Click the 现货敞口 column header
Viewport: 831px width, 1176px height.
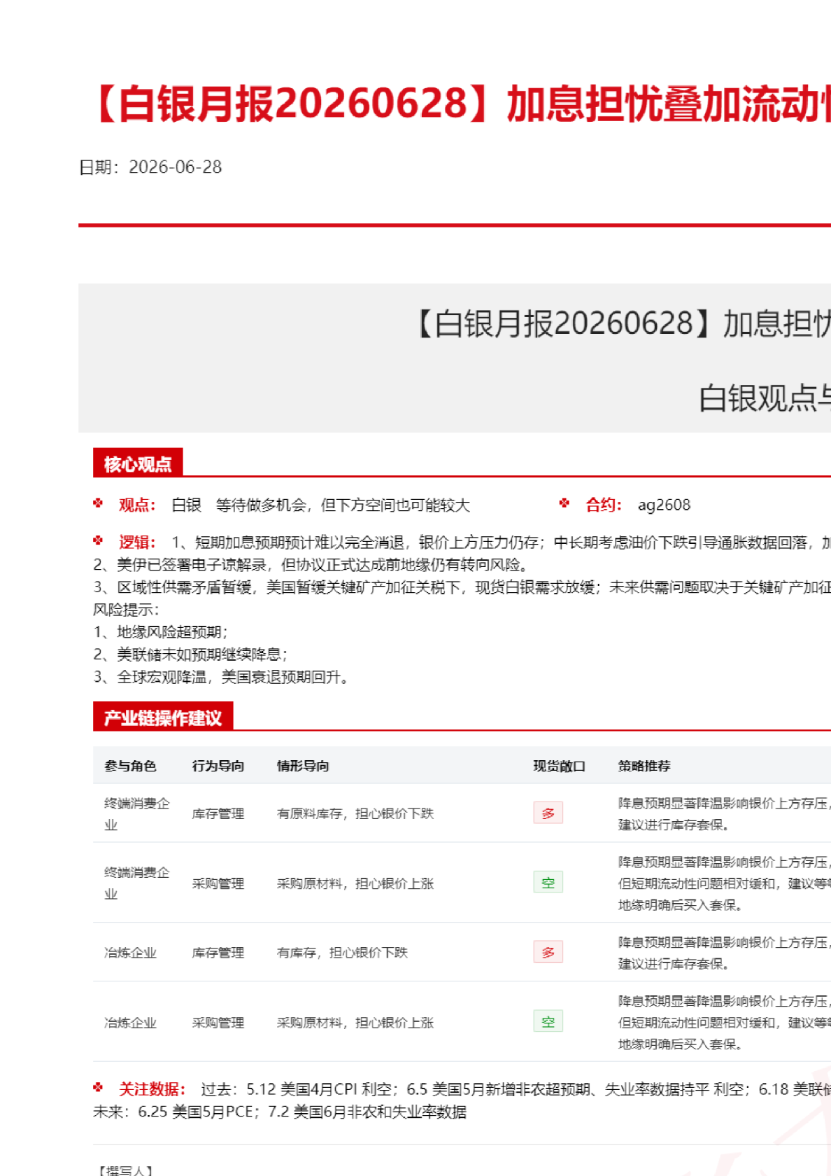click(x=559, y=766)
